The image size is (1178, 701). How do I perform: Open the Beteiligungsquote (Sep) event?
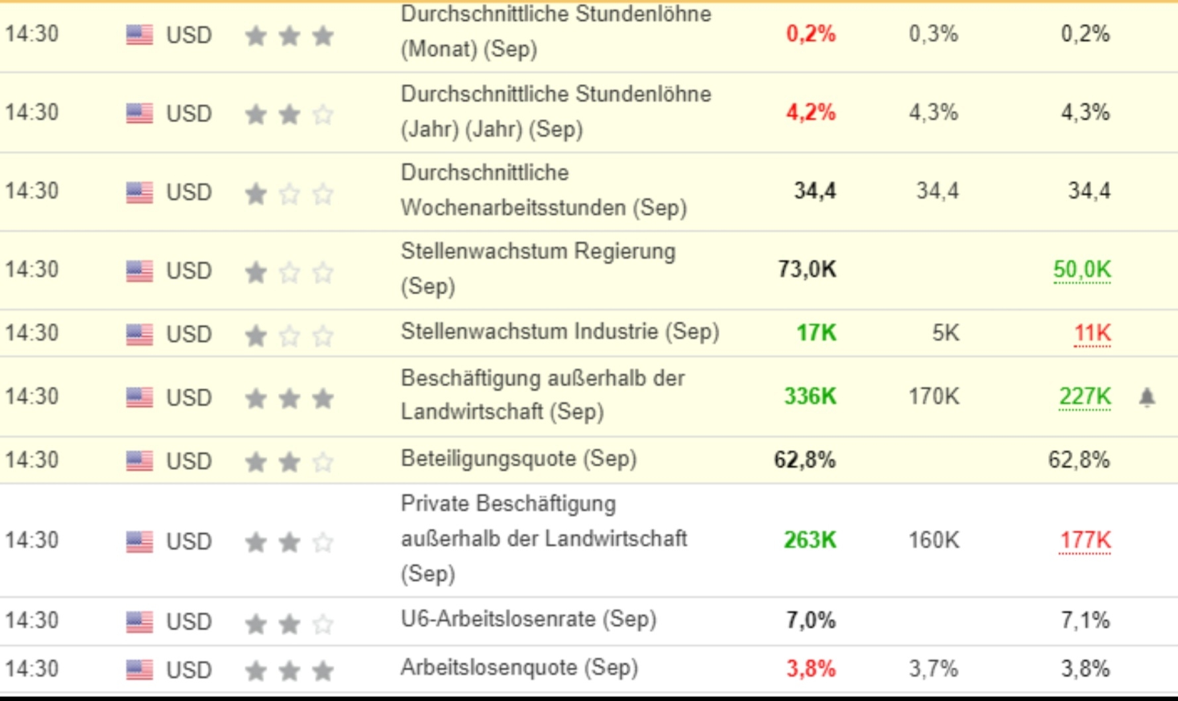click(518, 459)
